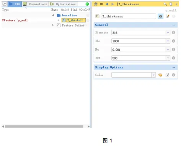
Task: Click the General section header
Action: tap(136, 25)
